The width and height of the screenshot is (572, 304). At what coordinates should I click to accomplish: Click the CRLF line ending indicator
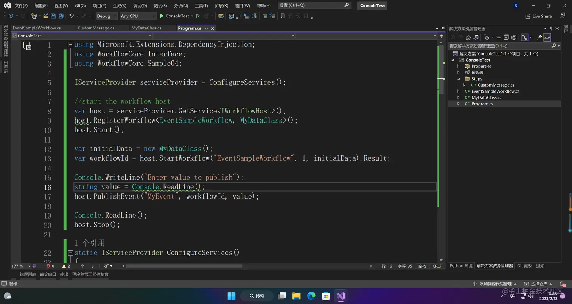click(x=437, y=266)
